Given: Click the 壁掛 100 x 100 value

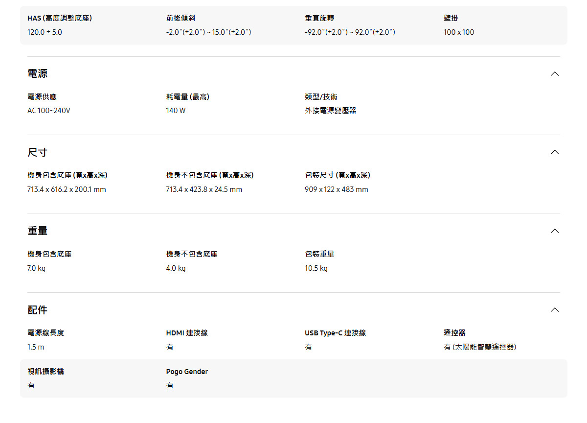Looking at the screenshot, I should pyautogui.click(x=458, y=32).
